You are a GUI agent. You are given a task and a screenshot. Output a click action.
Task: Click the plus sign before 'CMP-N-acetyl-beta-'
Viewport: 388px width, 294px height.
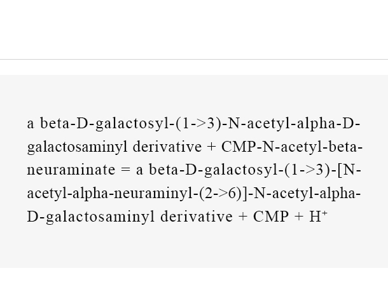click(x=211, y=147)
